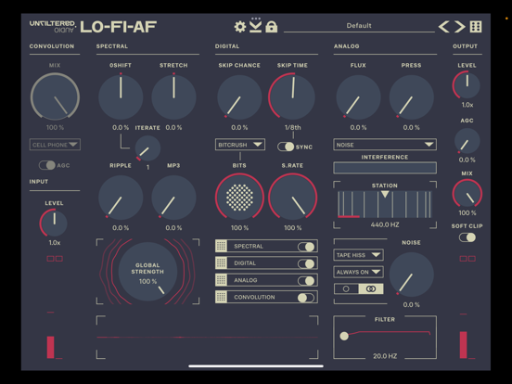Enable the Convolution section switch
Viewport: 512px width, 384px height.
(x=306, y=298)
